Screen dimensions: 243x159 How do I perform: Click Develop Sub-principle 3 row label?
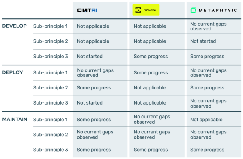coord(51,56)
